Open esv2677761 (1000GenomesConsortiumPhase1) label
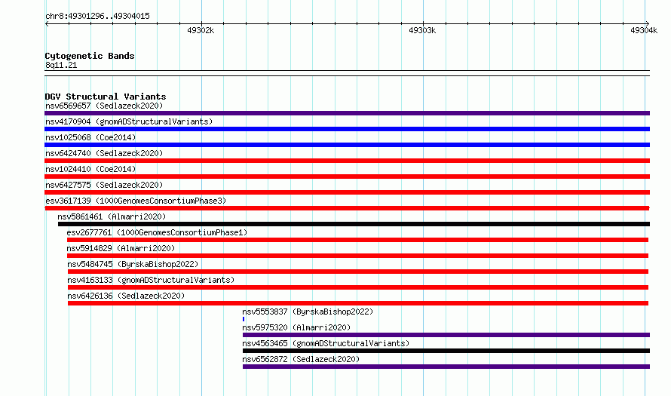Viewport: 671px width, 396px height. pos(157,232)
